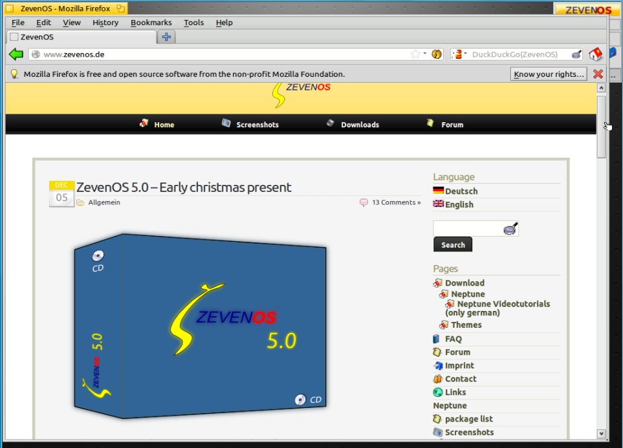Open the Tools menu
Screen dimensions: 623x448
tap(193, 23)
